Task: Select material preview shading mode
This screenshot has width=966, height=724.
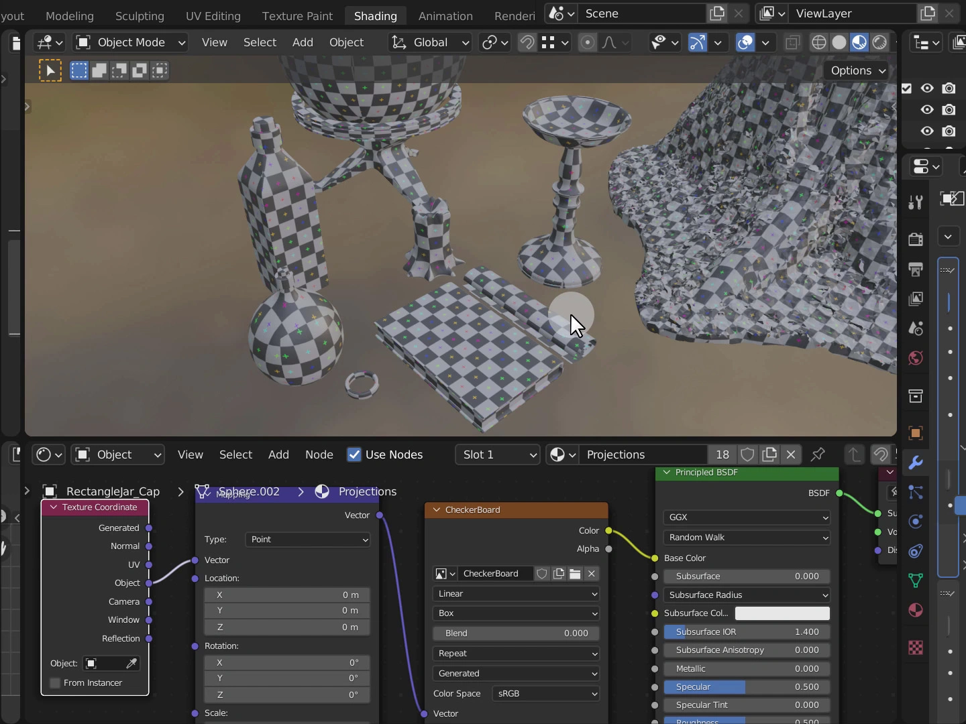Action: coord(859,42)
